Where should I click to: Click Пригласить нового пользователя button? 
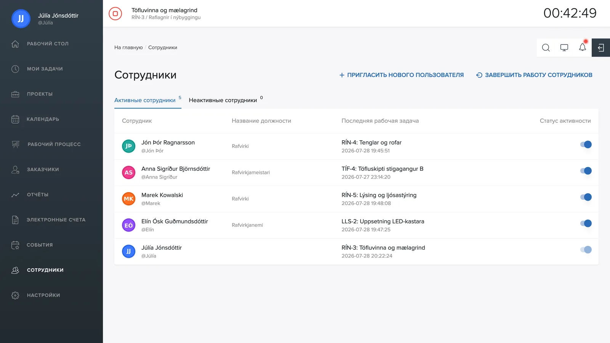(401, 75)
